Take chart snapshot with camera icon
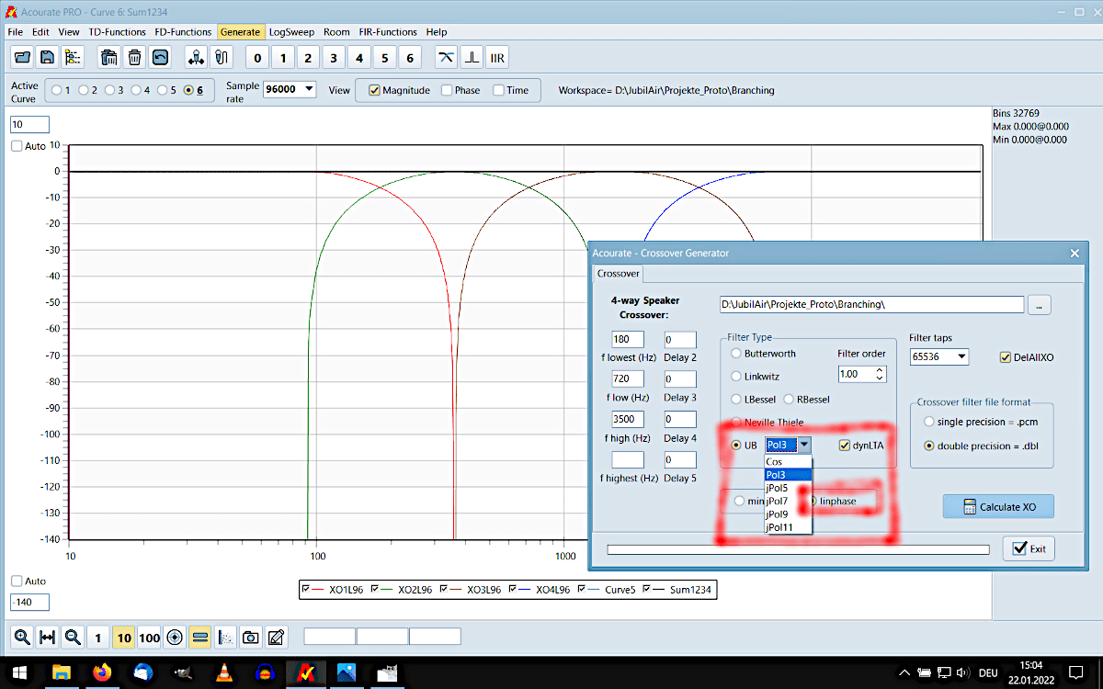Viewport: 1103px width, 689px height. tap(251, 637)
